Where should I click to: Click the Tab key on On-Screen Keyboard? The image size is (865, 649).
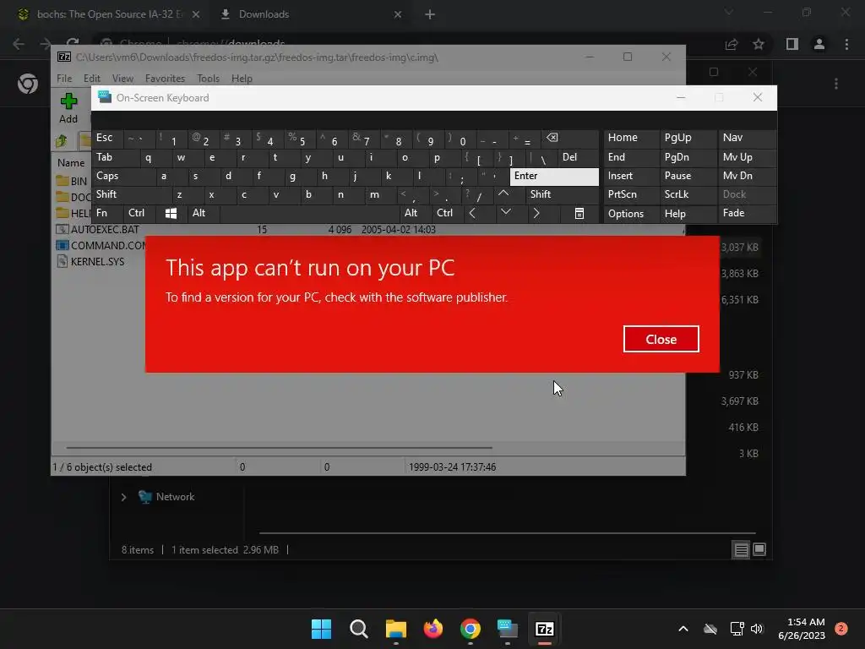(116, 157)
